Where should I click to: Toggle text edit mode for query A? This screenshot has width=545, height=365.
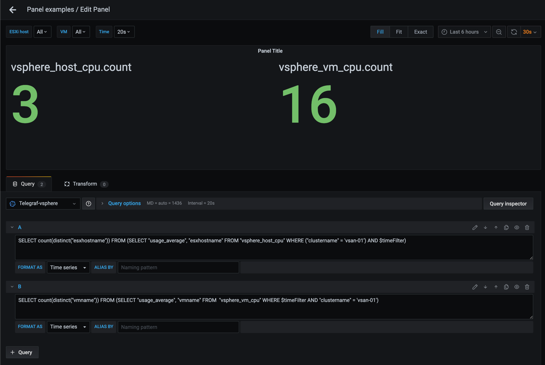[x=475, y=227]
